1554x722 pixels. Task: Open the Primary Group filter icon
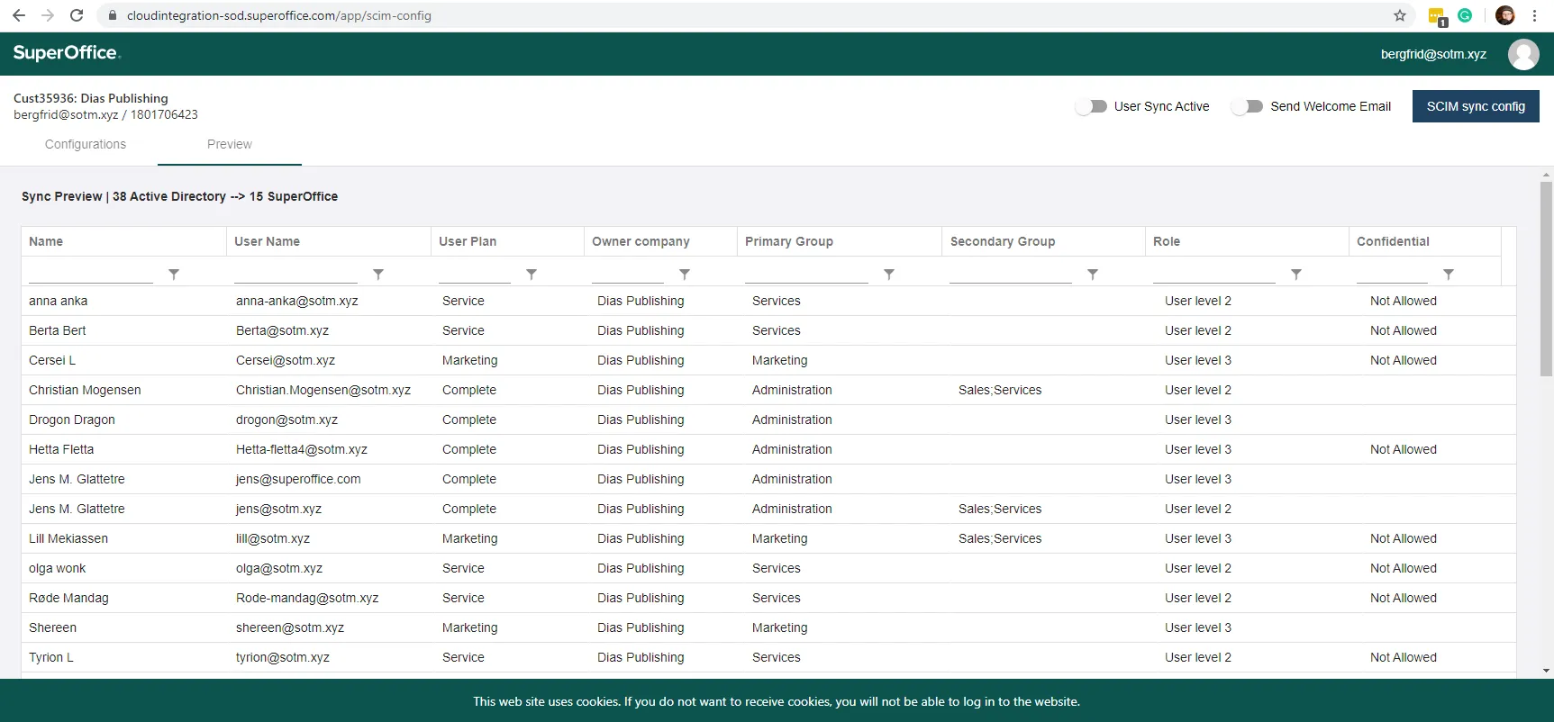point(889,274)
